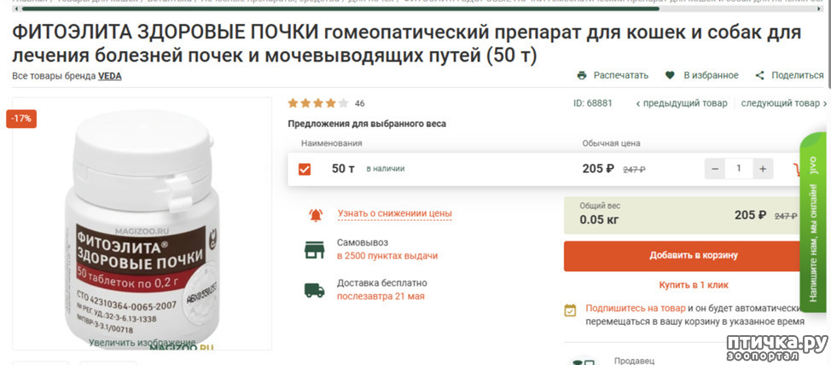This screenshot has height=365, width=831.
Task: Click the star rating of the product
Action: click(318, 103)
